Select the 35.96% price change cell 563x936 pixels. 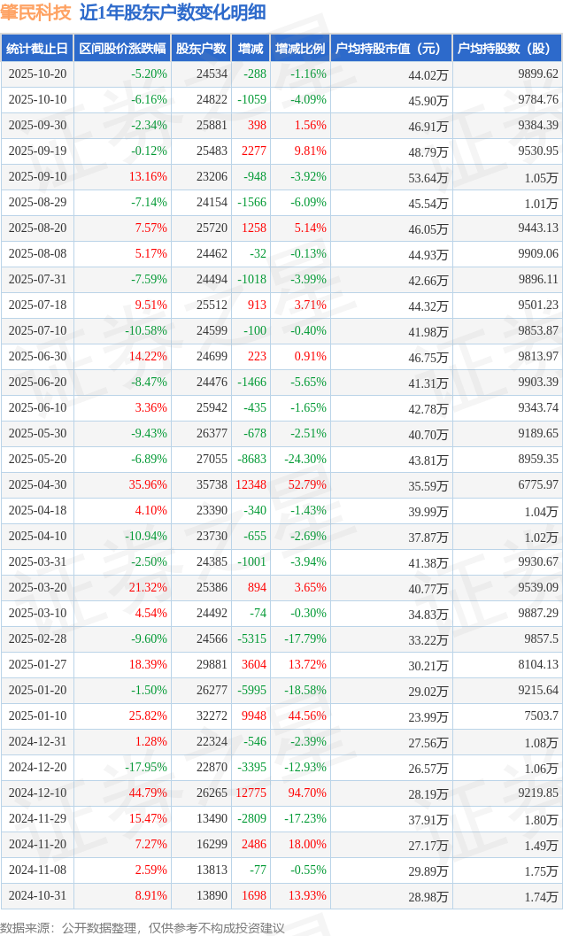(x=148, y=485)
